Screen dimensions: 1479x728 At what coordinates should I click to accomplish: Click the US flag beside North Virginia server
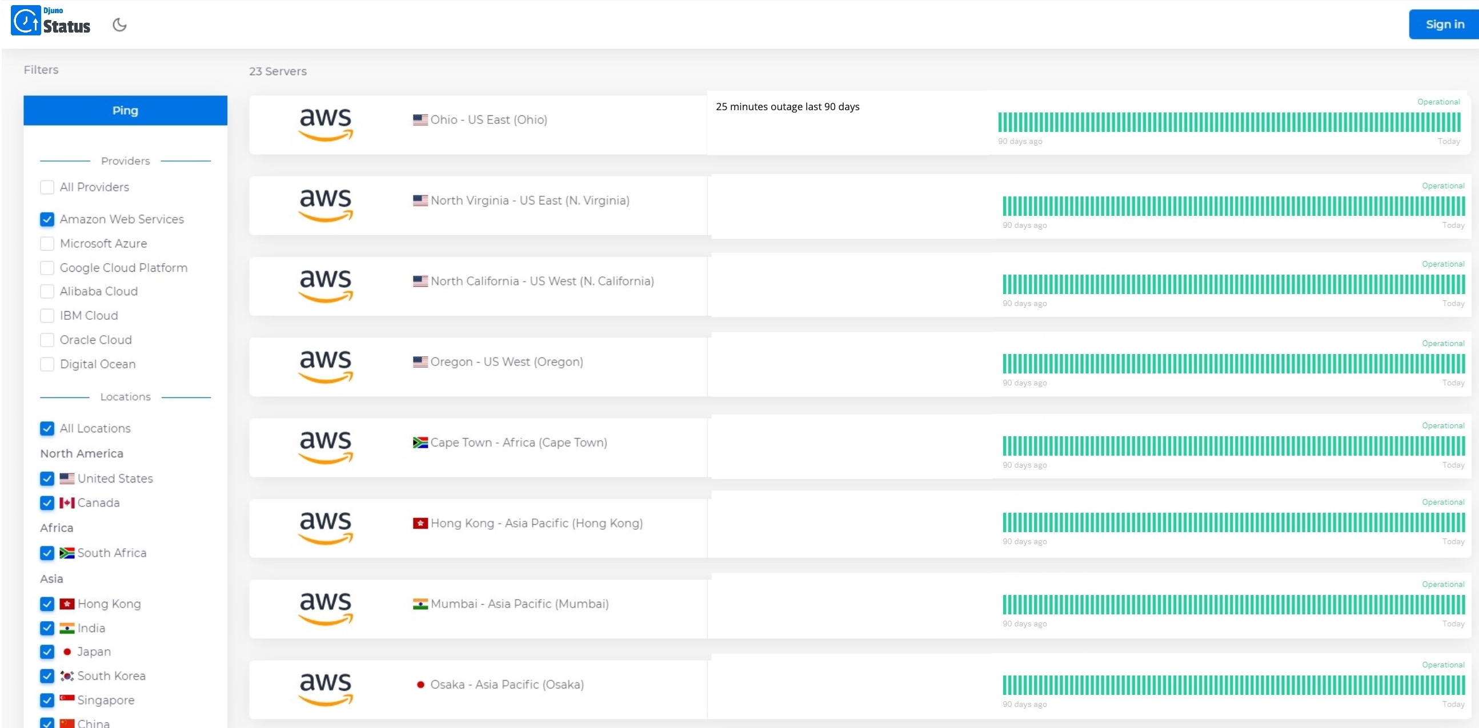pos(420,201)
